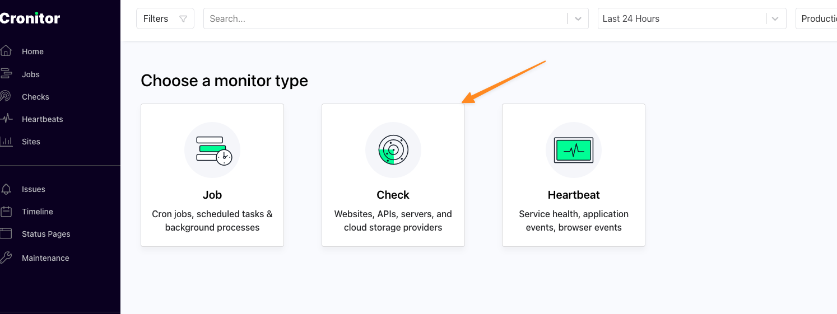
Task: Click the Heartbeats pulse icon
Action: 6,119
